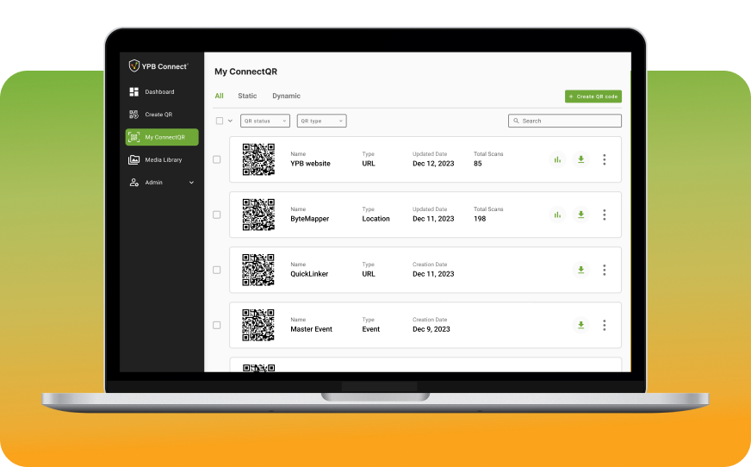The height and width of the screenshot is (467, 751).
Task: Click the total scans value 85
Action: tap(477, 164)
